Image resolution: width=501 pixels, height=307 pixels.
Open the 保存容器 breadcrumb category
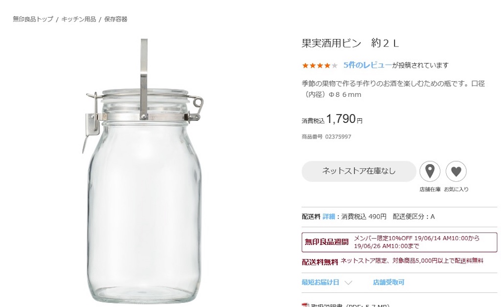point(115,19)
